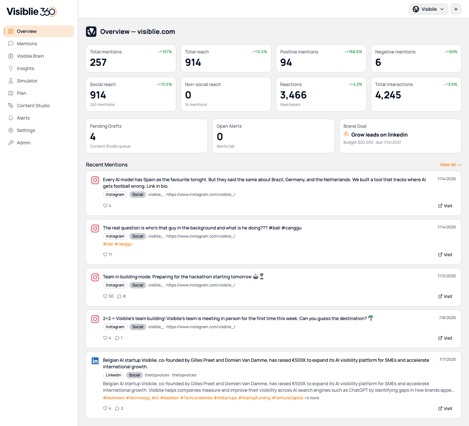
Task: Click the Insights lightbulb icon
Action: click(x=11, y=68)
